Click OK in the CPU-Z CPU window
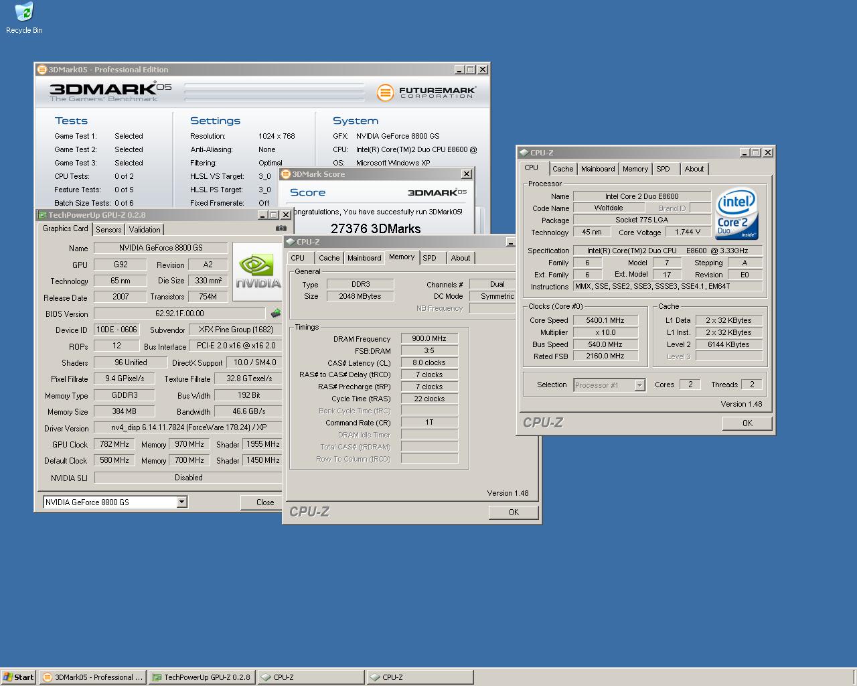The width and height of the screenshot is (857, 686). point(747,423)
